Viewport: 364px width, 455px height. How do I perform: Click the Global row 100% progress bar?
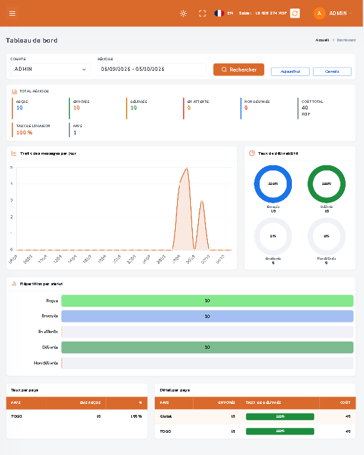(280, 417)
